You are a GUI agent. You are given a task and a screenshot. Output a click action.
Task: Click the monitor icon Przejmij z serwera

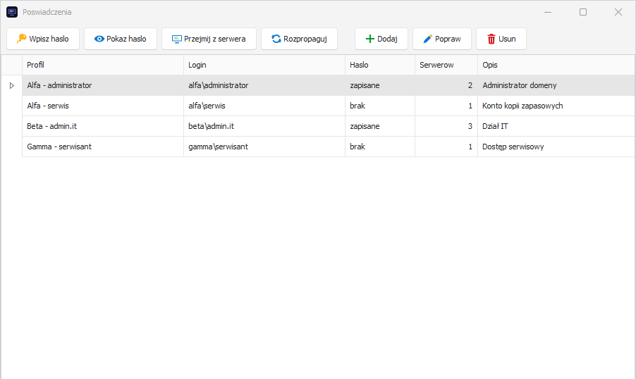pos(176,39)
